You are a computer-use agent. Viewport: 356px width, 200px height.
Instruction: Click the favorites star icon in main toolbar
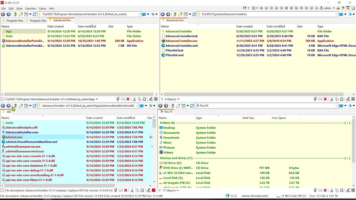343,8
